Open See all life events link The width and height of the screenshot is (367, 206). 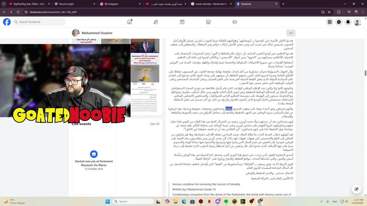click(155, 124)
